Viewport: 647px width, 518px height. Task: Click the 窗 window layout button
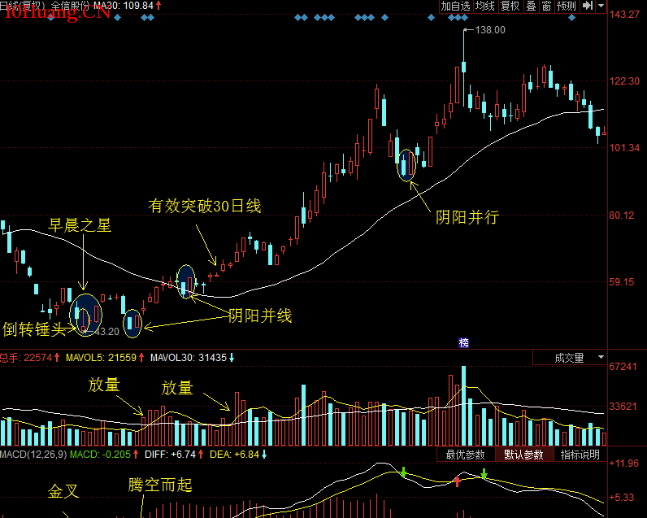coord(546,7)
